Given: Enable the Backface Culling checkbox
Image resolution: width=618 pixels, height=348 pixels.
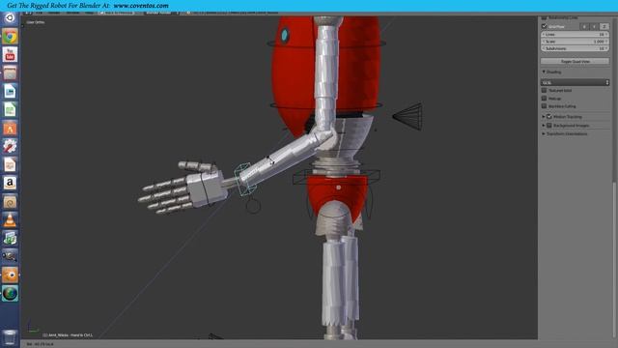Looking at the screenshot, I should coord(545,106).
